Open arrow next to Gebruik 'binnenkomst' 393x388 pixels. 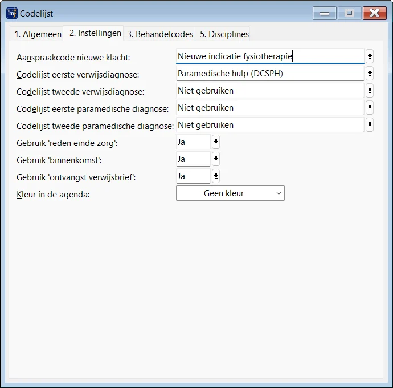coord(216,159)
